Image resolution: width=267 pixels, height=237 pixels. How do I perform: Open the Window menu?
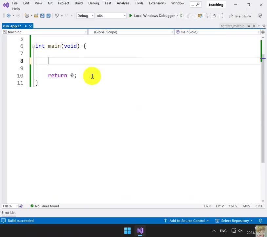pos(178,3)
